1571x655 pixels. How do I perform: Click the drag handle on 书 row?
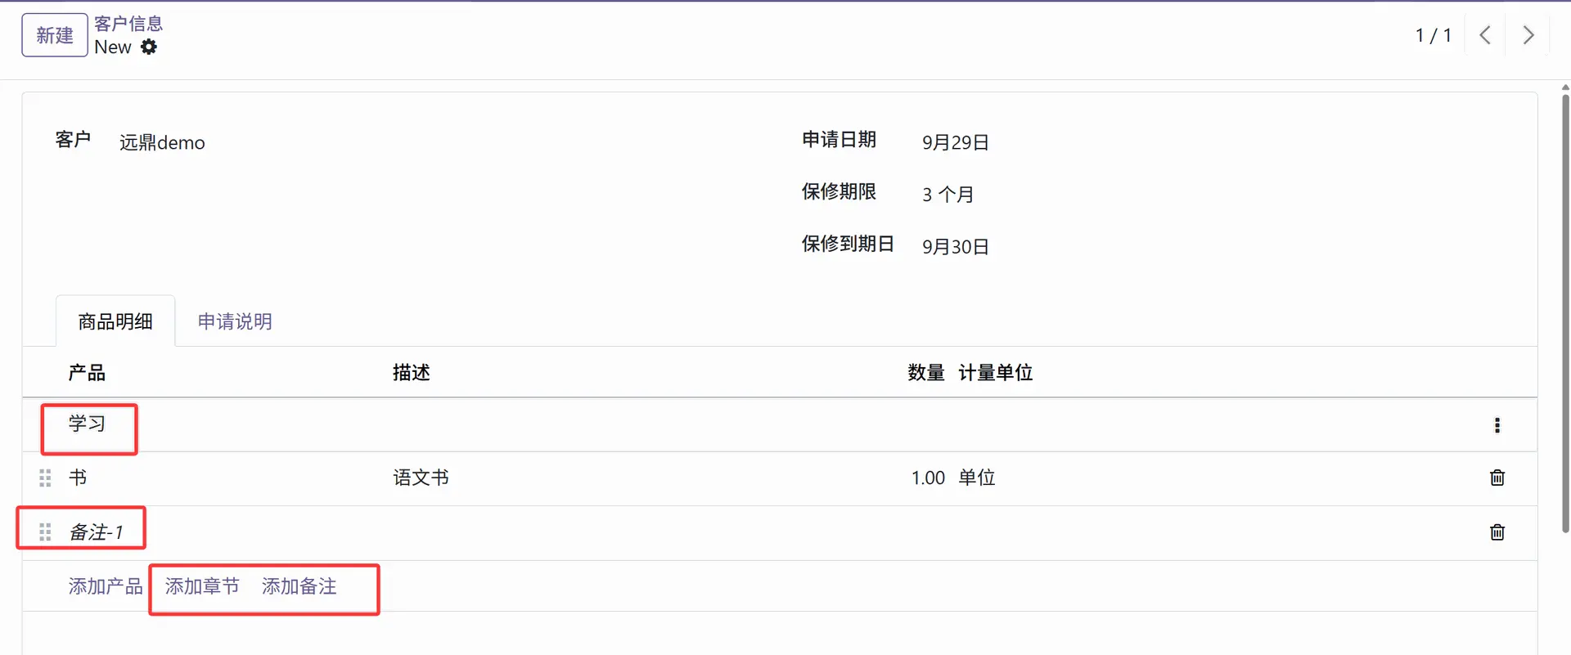pyautogui.click(x=45, y=478)
